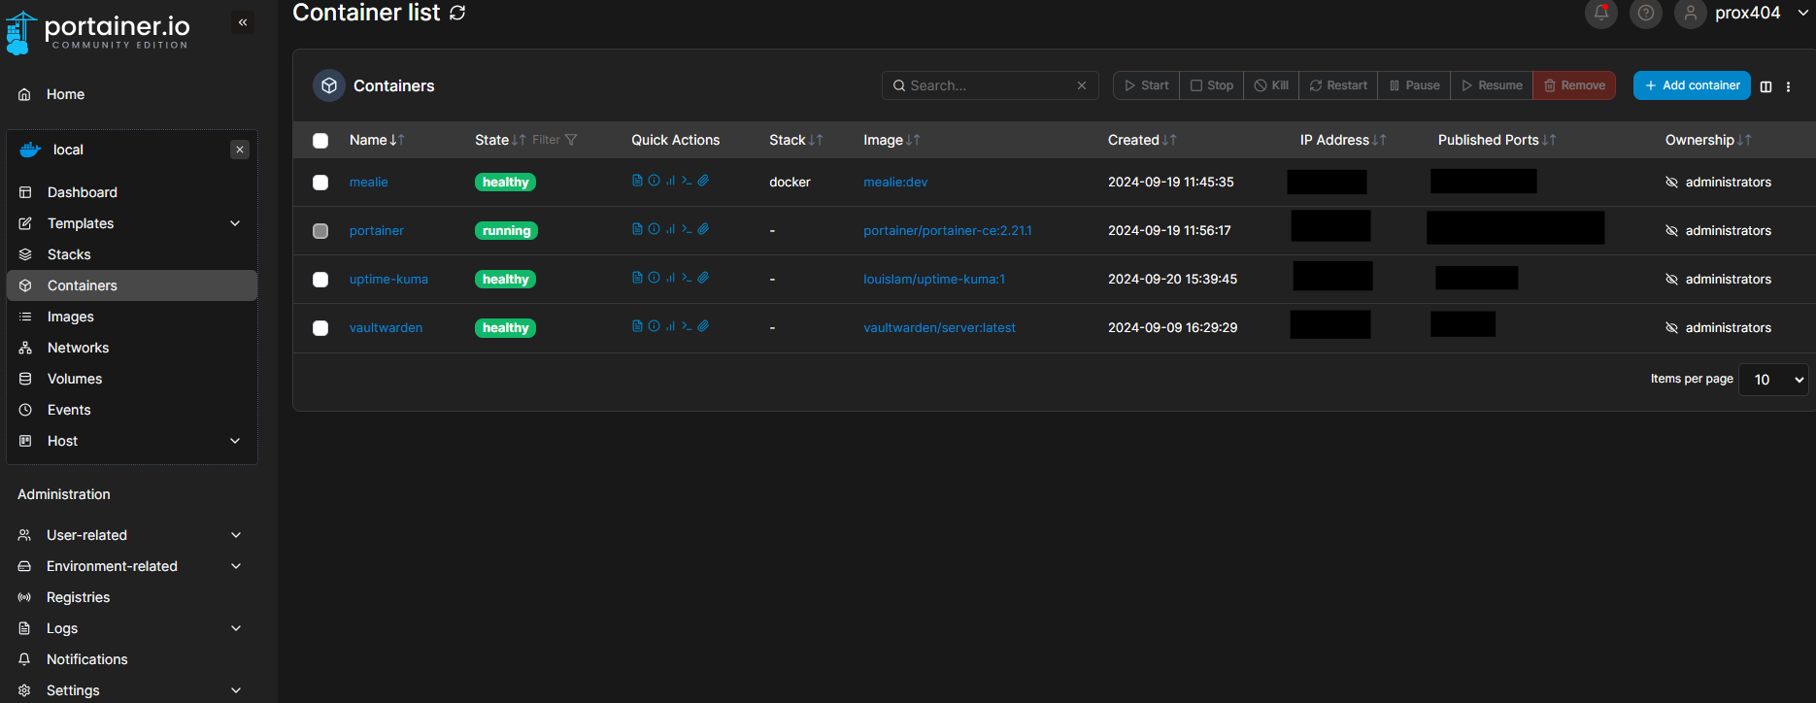Open logs quick action for mealie container
The image size is (1816, 703).
tap(637, 181)
